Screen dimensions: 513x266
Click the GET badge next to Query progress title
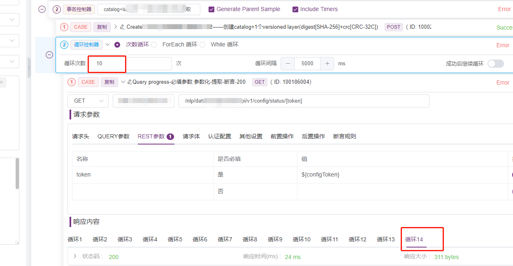259,82
